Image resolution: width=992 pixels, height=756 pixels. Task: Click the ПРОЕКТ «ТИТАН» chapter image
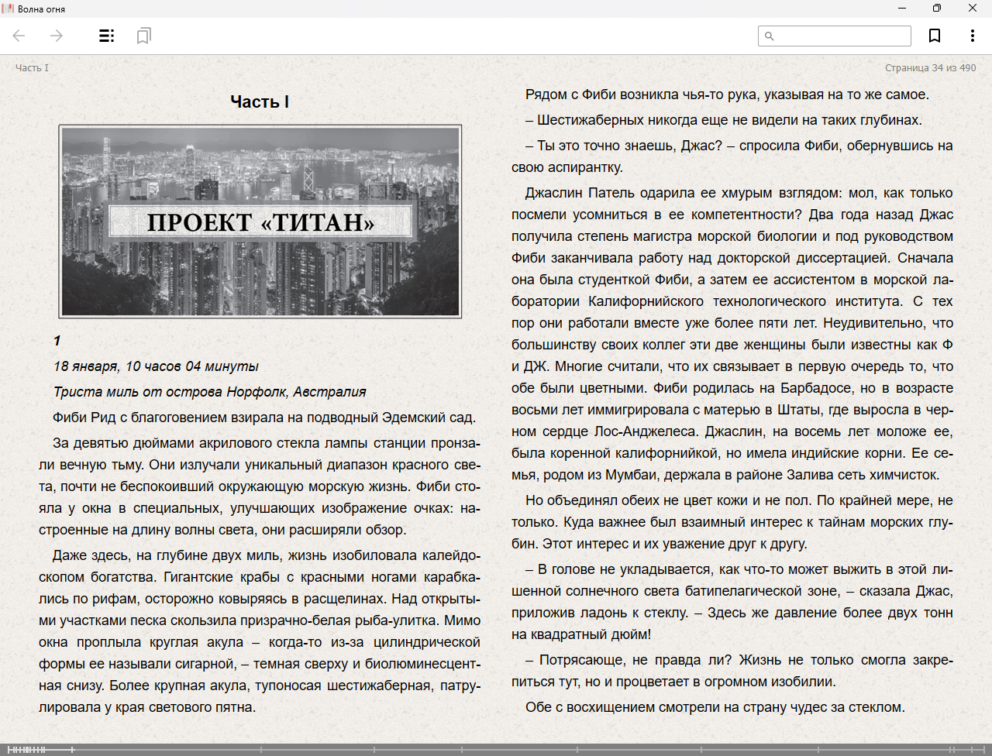click(260, 222)
